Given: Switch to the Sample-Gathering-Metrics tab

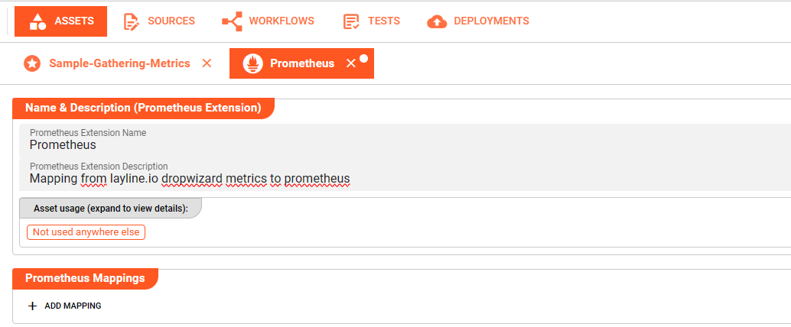Looking at the screenshot, I should [119, 63].
